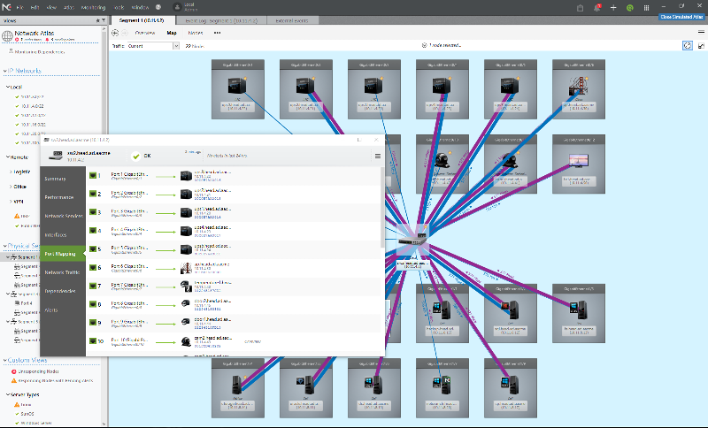Open hamburger menu in node popup header
The image size is (708, 428).
click(x=378, y=156)
